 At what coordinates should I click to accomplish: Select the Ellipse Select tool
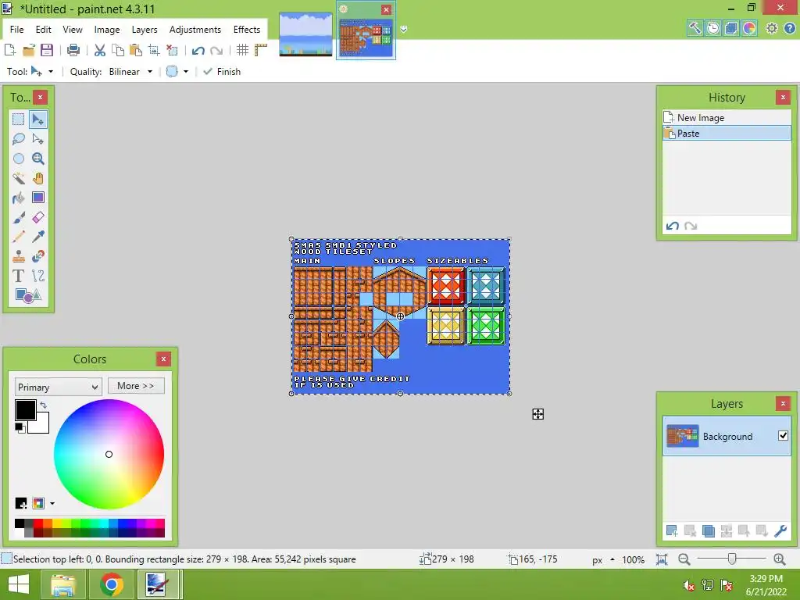pyautogui.click(x=19, y=159)
